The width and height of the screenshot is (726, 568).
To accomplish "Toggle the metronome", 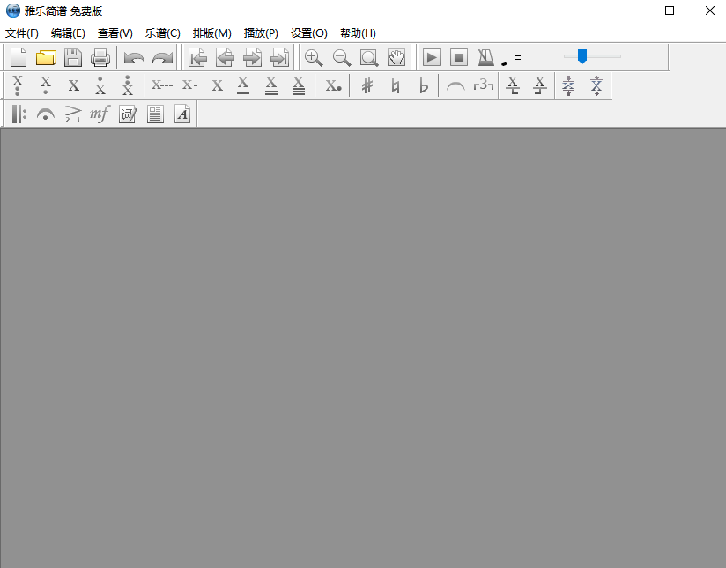I will tap(485, 58).
